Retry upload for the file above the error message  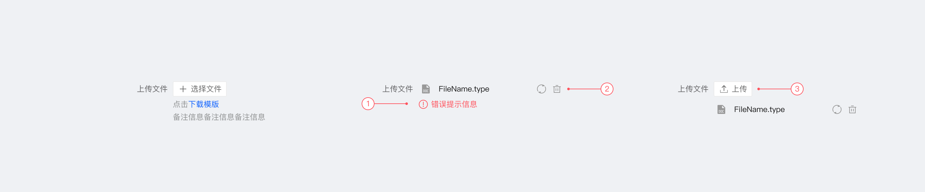[541, 89]
